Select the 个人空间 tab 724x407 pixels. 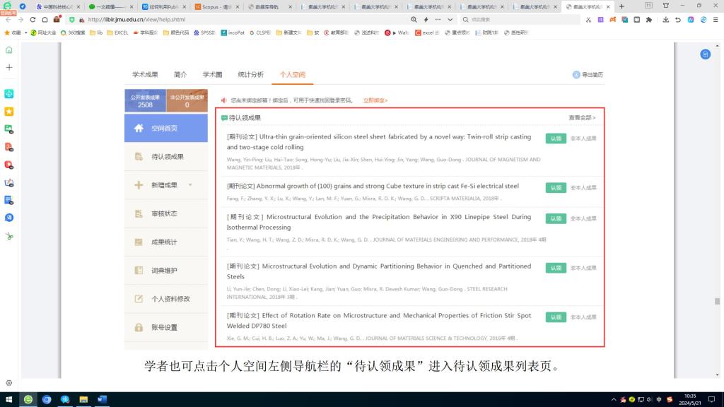(x=292, y=75)
